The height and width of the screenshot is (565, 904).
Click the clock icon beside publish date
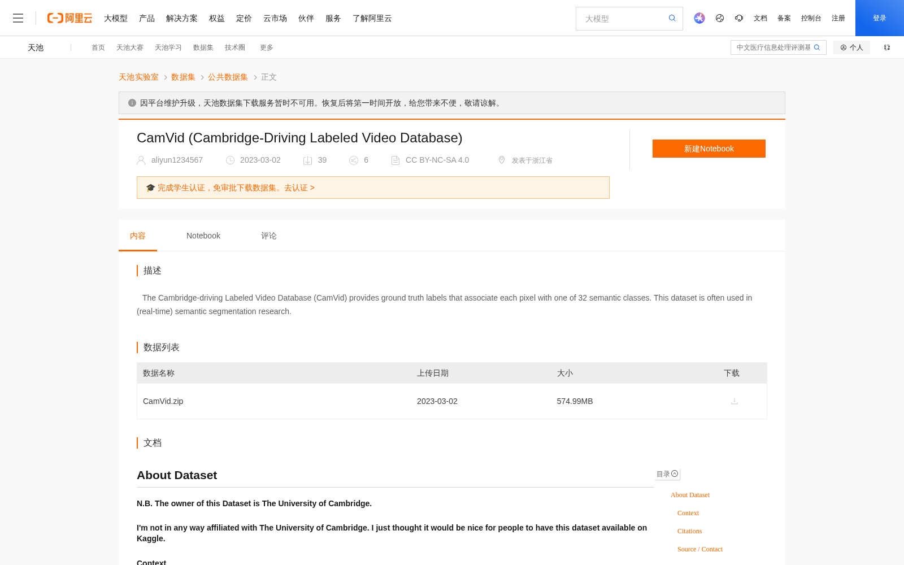tap(230, 160)
